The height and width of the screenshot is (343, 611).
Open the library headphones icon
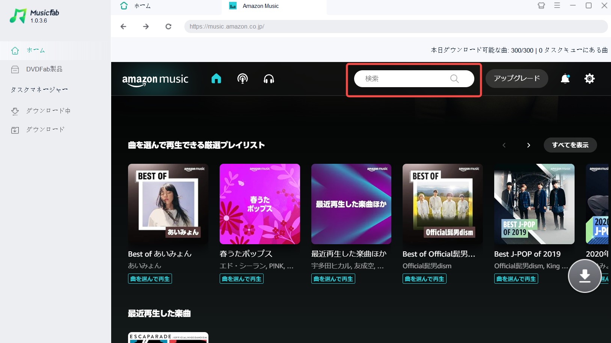(x=269, y=79)
